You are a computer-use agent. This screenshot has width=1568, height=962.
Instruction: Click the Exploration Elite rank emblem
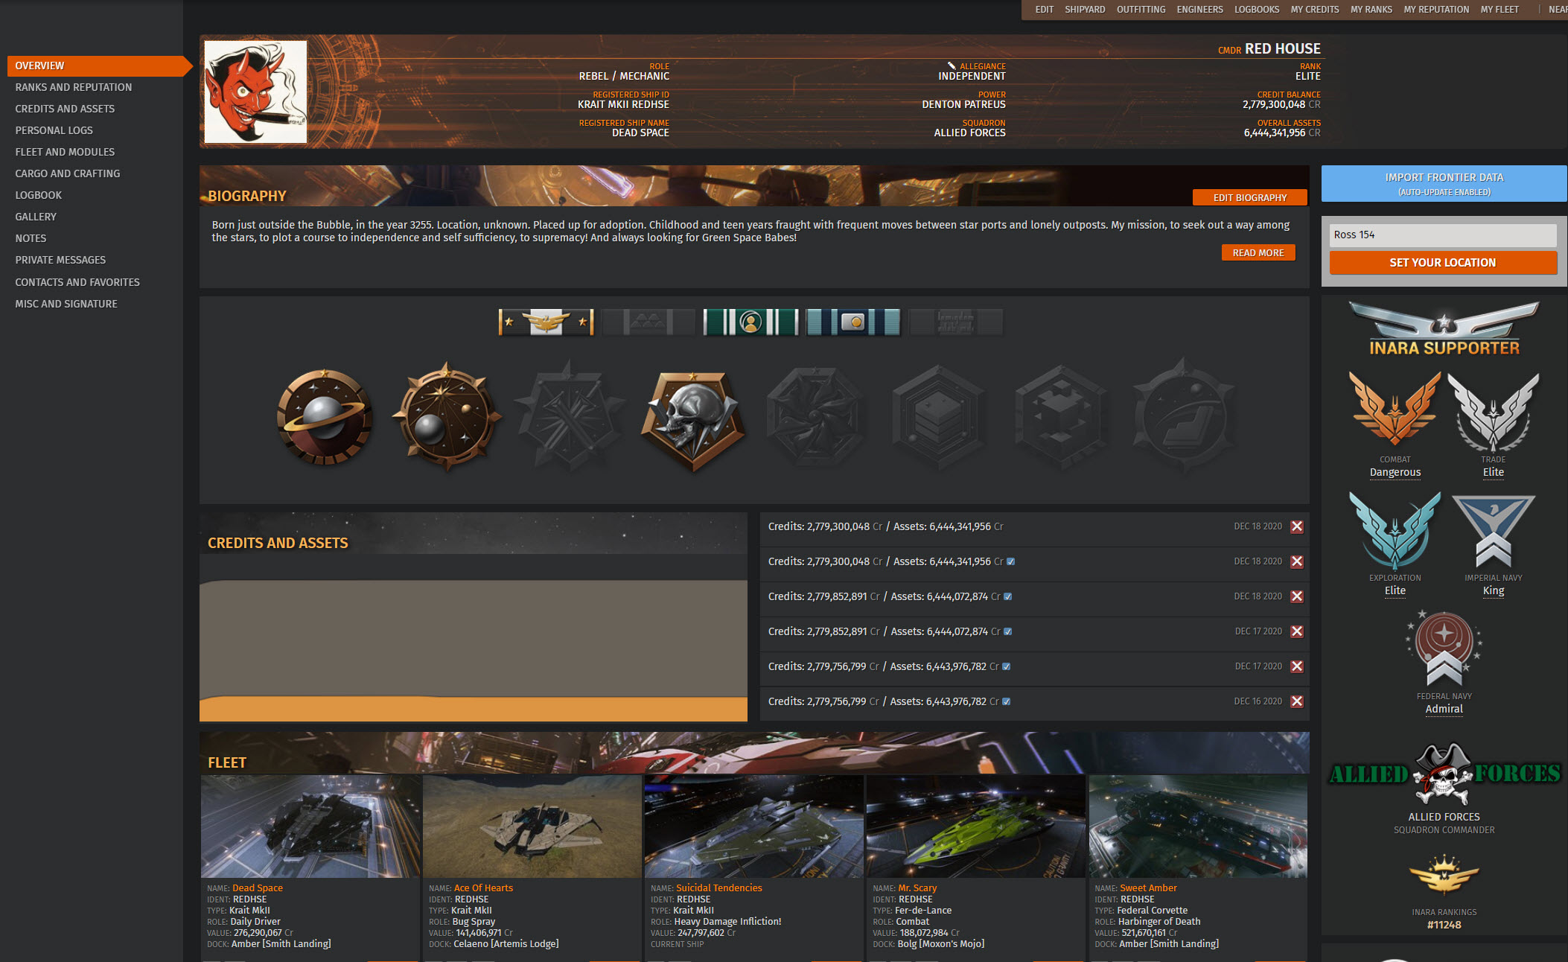(x=1395, y=530)
